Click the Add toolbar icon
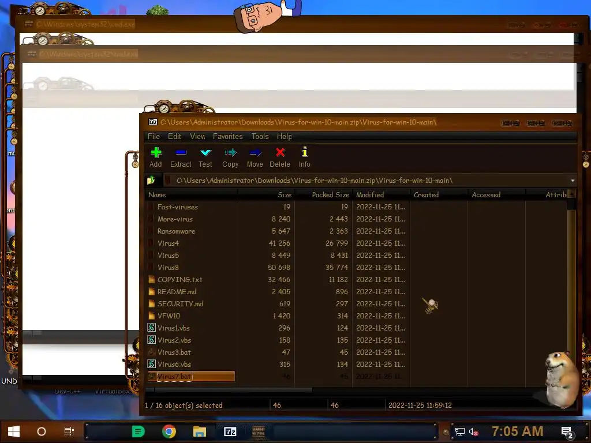This screenshot has height=443, width=591. 156,152
